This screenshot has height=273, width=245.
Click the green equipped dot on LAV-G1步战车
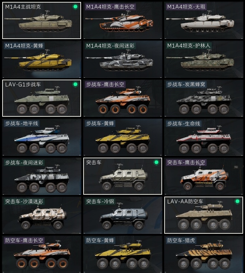click(x=75, y=84)
